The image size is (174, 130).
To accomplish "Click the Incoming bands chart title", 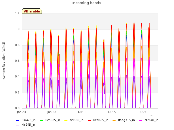I will 87,3.
